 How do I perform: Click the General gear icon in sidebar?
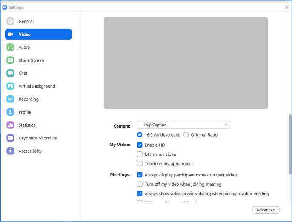10,21
